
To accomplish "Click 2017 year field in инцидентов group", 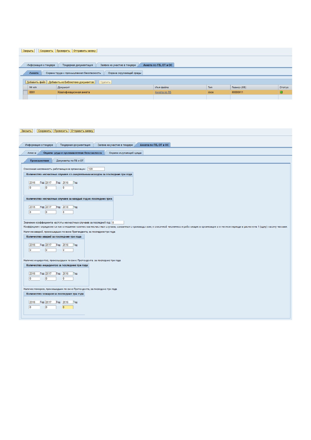I will point(51,273).
